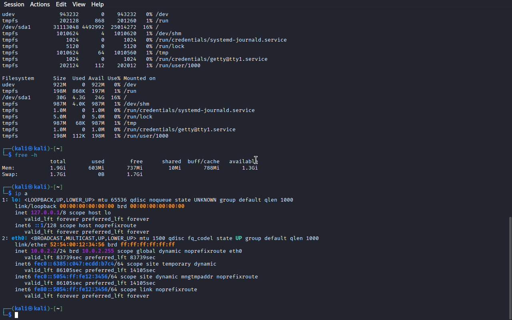Click the 127.0.0.1 loopback address
This screenshot has height=320, width=512.
tap(45, 213)
